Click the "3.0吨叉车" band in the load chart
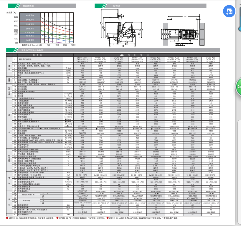This screenshot has width=241, height=226. pos(30,20)
